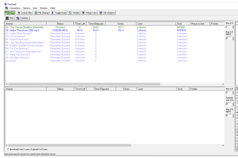
Task: Open the Window menu
Action: [x=44, y=8]
